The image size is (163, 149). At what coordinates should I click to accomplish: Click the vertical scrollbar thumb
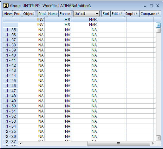[158, 30]
